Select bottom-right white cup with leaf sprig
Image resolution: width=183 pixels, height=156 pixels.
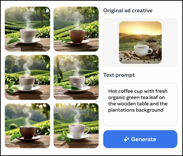tap(76, 126)
